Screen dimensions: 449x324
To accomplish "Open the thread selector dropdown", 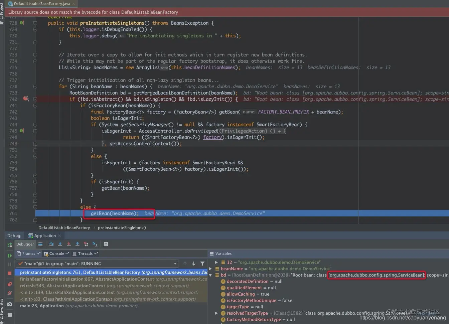I will [175, 264].
